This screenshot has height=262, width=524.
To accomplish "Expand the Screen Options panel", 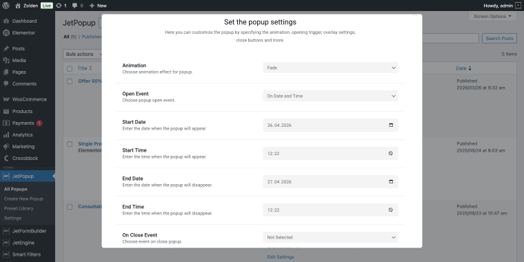I will click(x=492, y=16).
